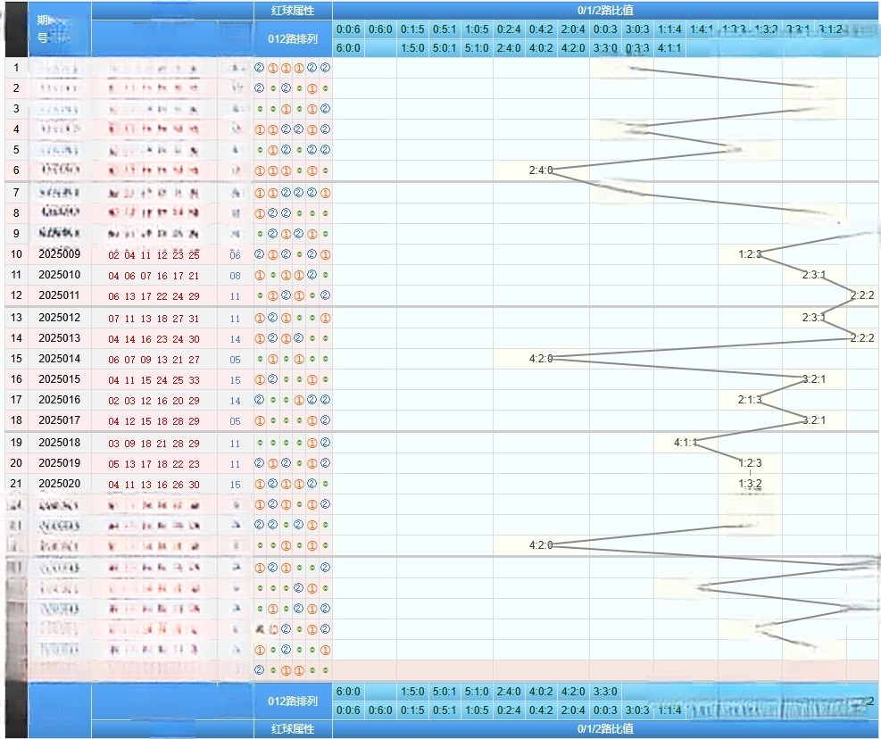Click issue number 2025016
This screenshot has width=881, height=739.
pos(60,400)
